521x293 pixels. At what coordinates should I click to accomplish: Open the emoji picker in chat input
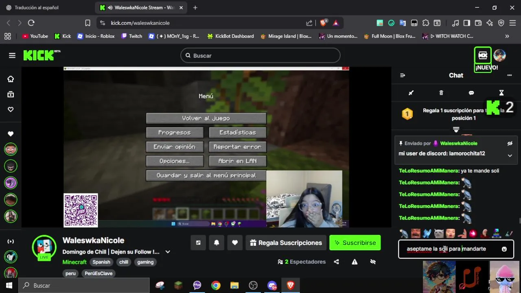504,249
